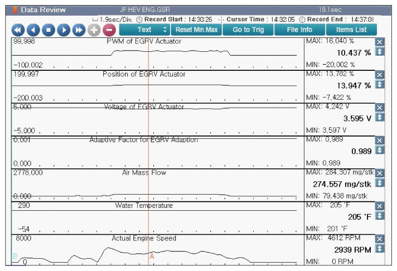Screen dimensions: 397x271
Task: Expand the Water Temperature row arrows
Action: click(380, 216)
